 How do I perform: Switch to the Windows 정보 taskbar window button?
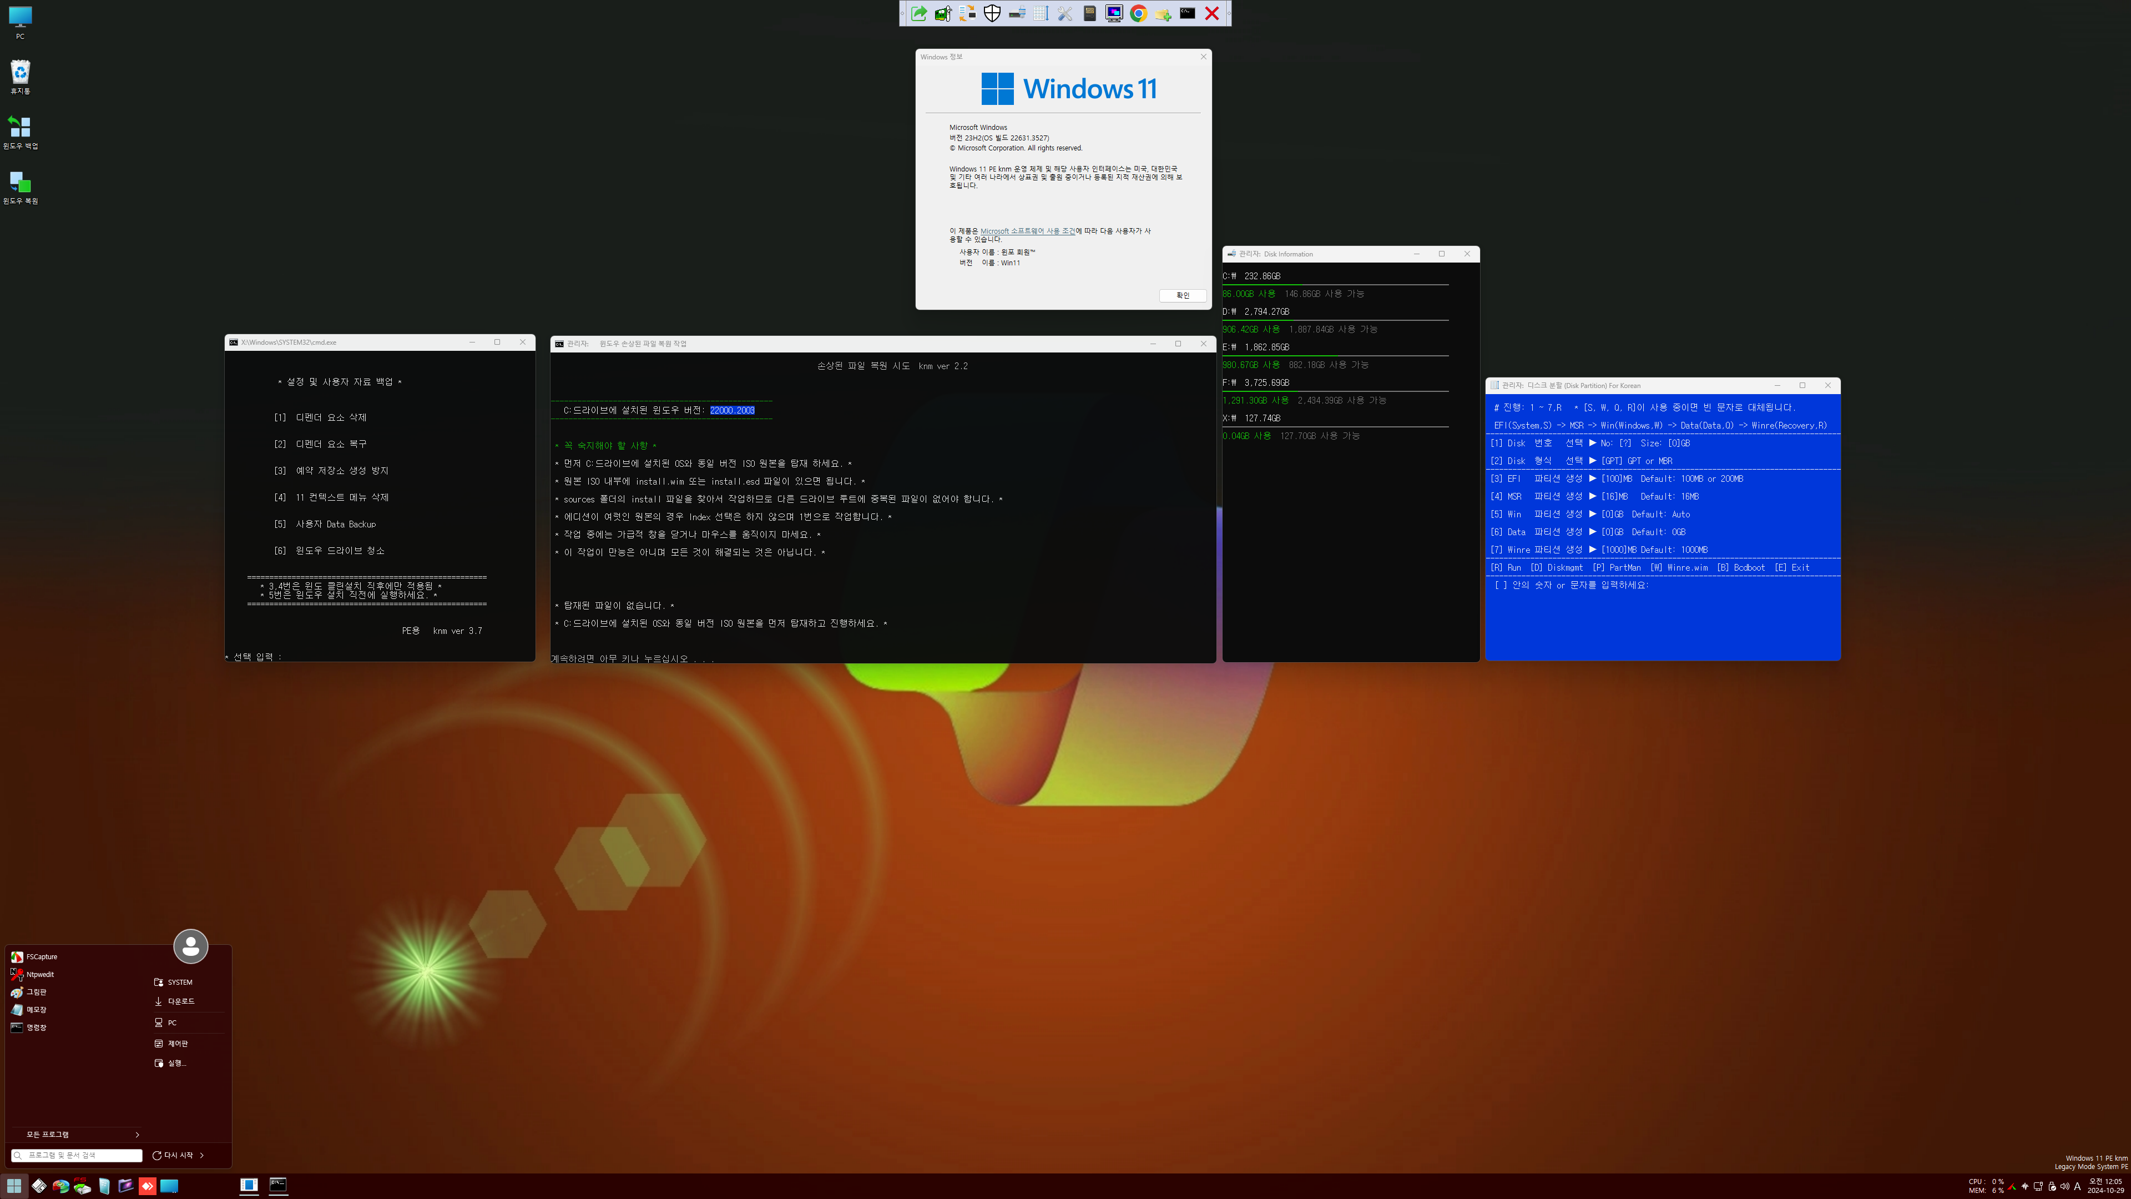(249, 1186)
